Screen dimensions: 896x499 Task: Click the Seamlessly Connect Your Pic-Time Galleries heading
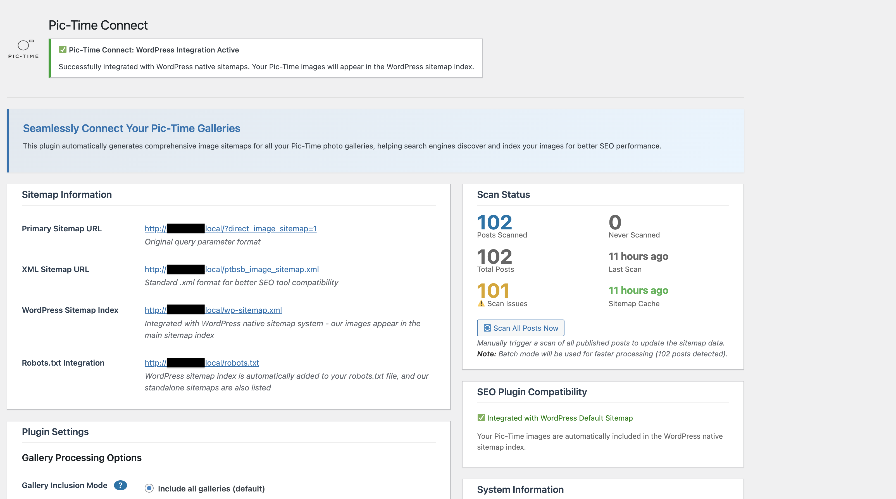(x=132, y=128)
